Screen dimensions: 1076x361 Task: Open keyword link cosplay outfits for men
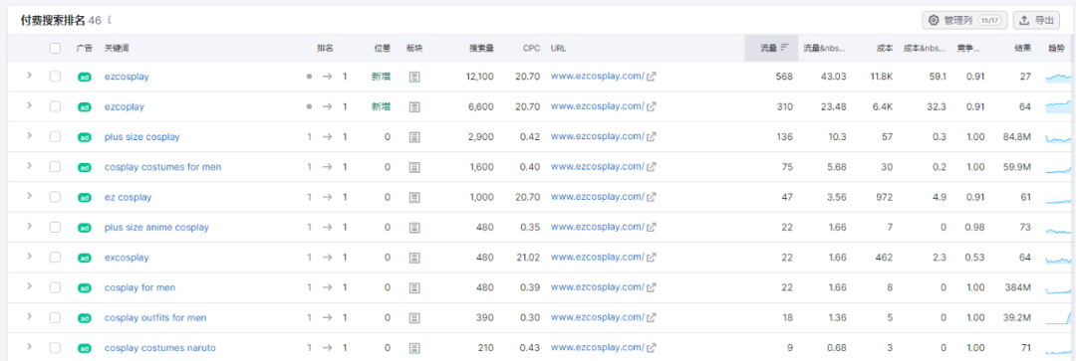click(155, 318)
